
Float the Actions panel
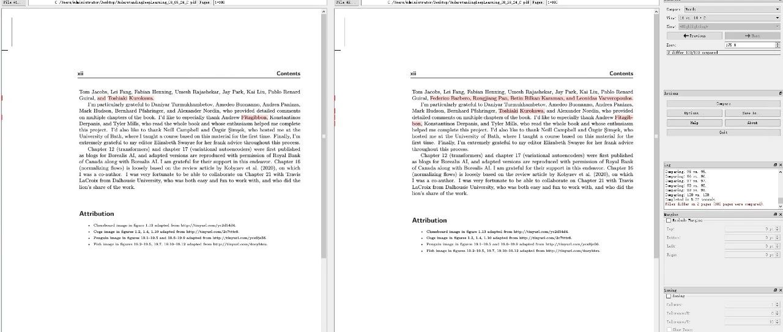point(780,93)
